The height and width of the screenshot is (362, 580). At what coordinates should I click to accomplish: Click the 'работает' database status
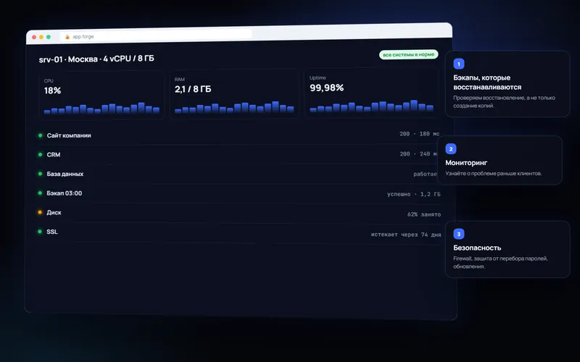tap(425, 174)
